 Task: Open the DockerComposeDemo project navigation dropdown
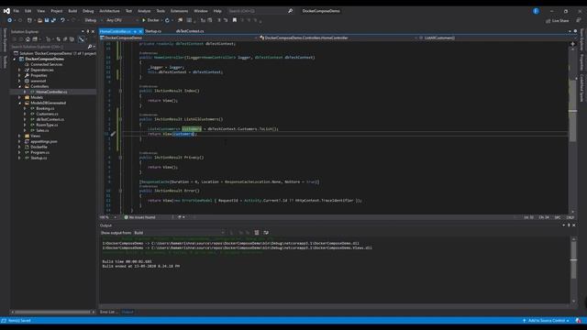click(x=179, y=38)
